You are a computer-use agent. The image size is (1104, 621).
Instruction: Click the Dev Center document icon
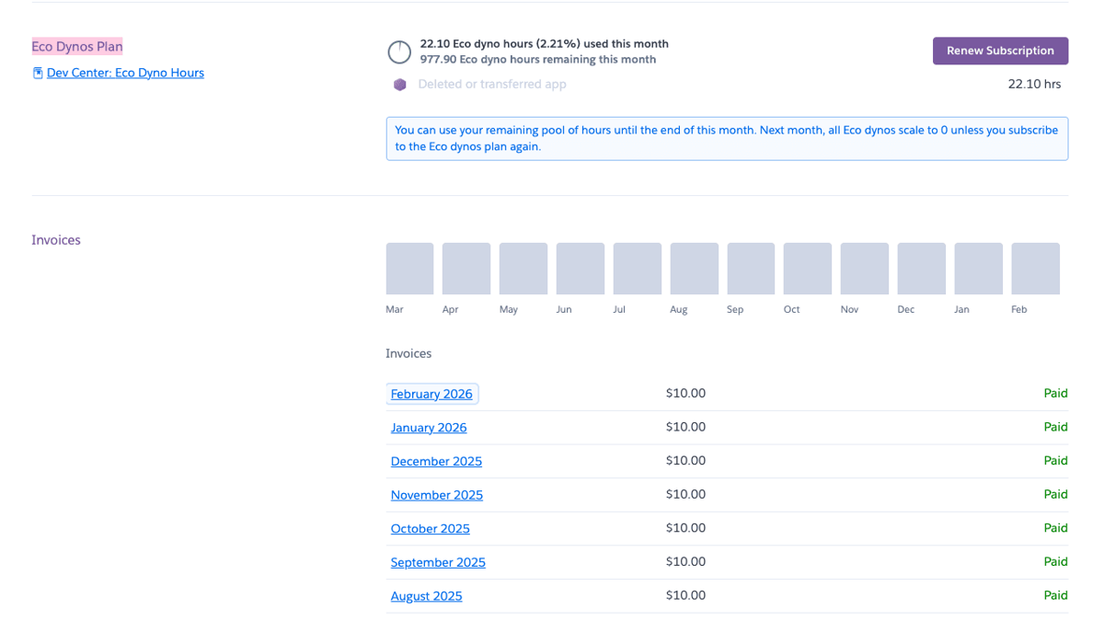click(x=38, y=73)
